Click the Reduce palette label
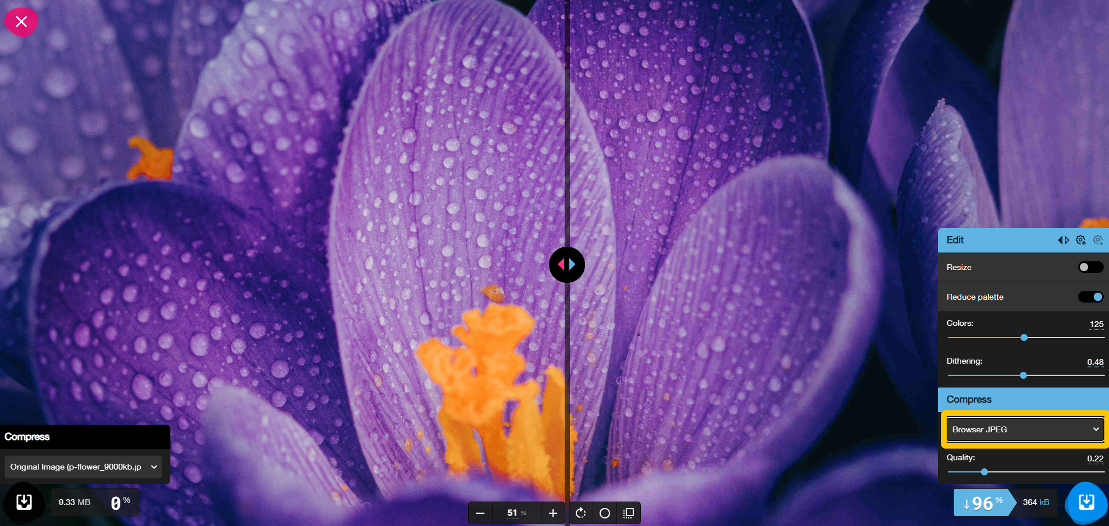The width and height of the screenshot is (1109, 526). (975, 297)
